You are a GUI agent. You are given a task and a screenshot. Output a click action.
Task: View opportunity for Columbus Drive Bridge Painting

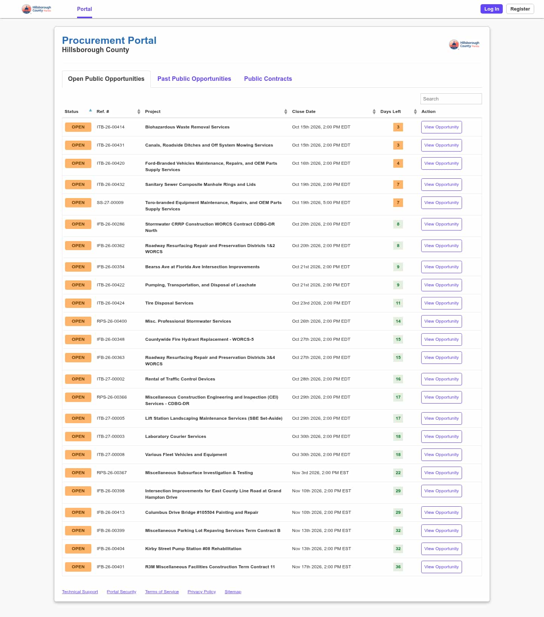[x=441, y=512]
